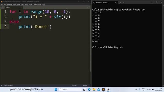Viewport: 164px width, 92px height.
Task: Click the python loops.py command line
Action: point(118,10)
